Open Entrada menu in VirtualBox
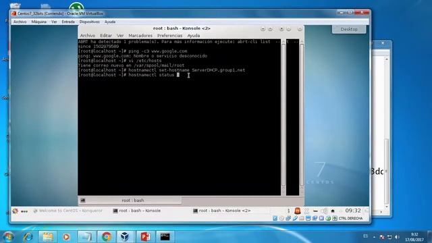432x243 pixels. (x=68, y=22)
